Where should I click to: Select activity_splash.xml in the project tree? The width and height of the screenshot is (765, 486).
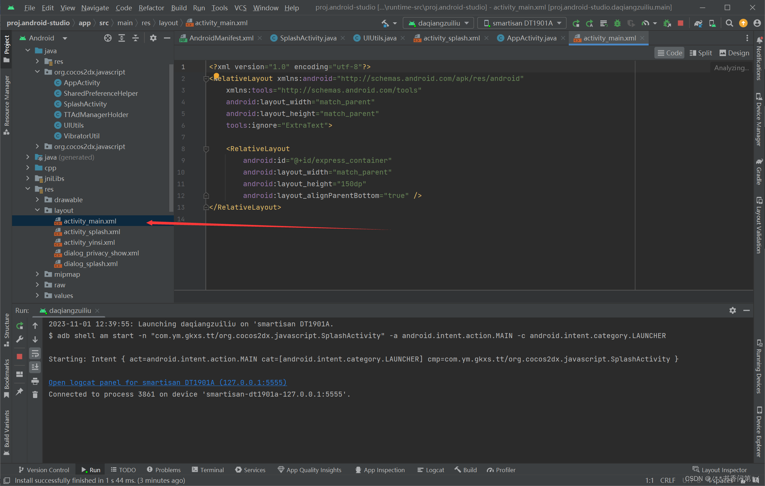[x=92, y=232]
